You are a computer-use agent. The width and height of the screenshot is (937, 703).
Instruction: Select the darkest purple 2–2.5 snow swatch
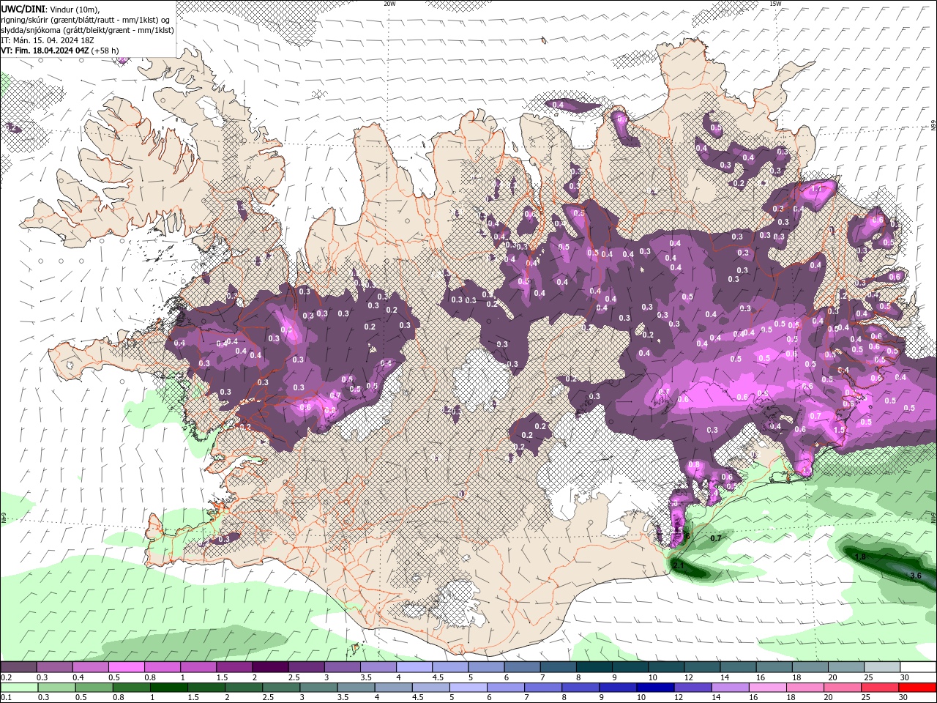(270, 667)
